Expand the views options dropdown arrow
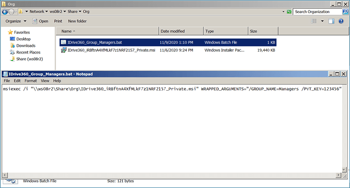 tap(322, 21)
